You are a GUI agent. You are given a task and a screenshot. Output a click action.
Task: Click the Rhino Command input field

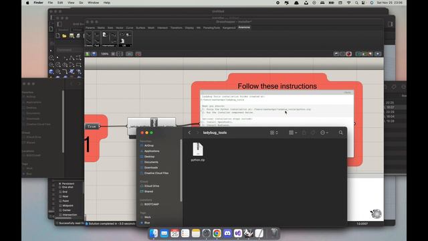pos(69,50)
